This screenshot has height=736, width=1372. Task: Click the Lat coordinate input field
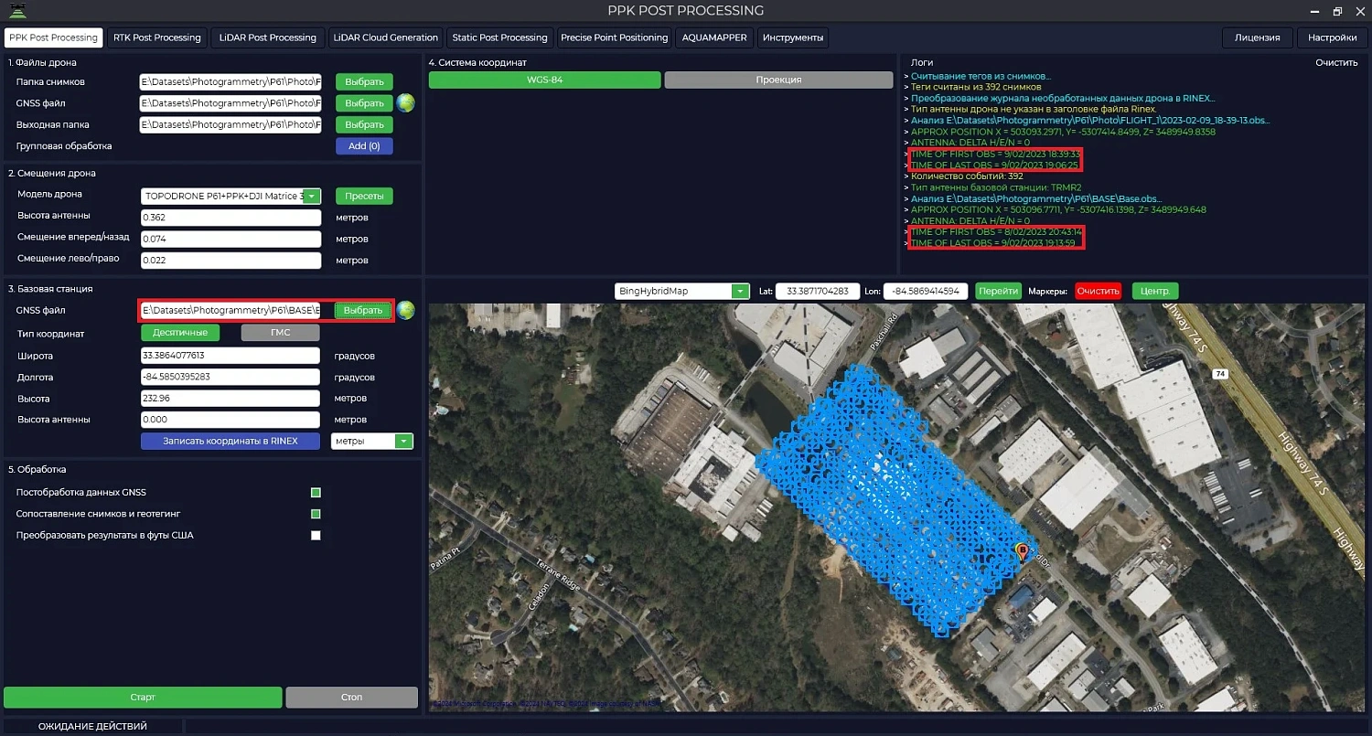pos(817,292)
